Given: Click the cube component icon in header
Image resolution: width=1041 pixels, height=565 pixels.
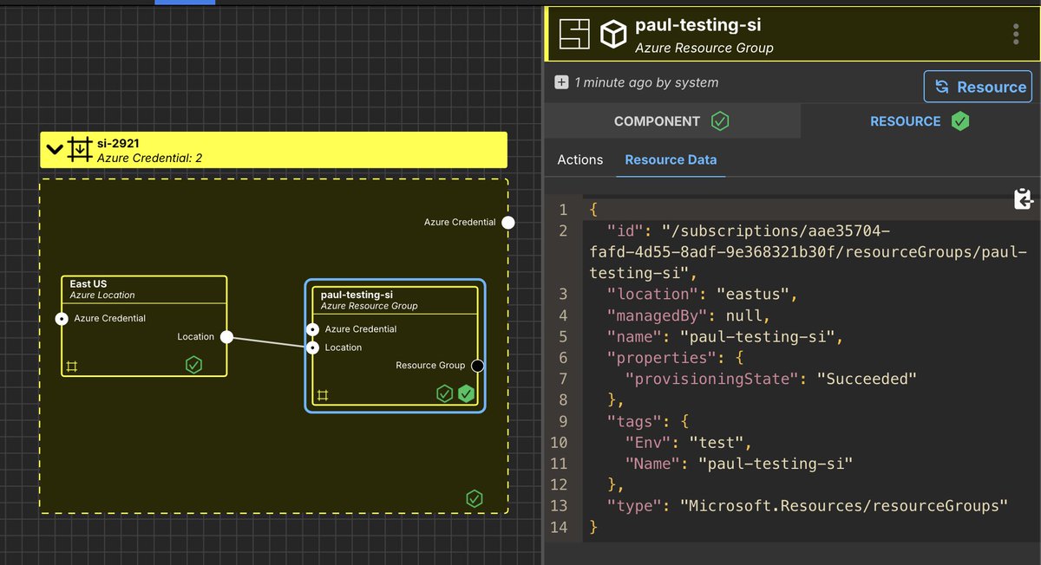Looking at the screenshot, I should tap(613, 35).
